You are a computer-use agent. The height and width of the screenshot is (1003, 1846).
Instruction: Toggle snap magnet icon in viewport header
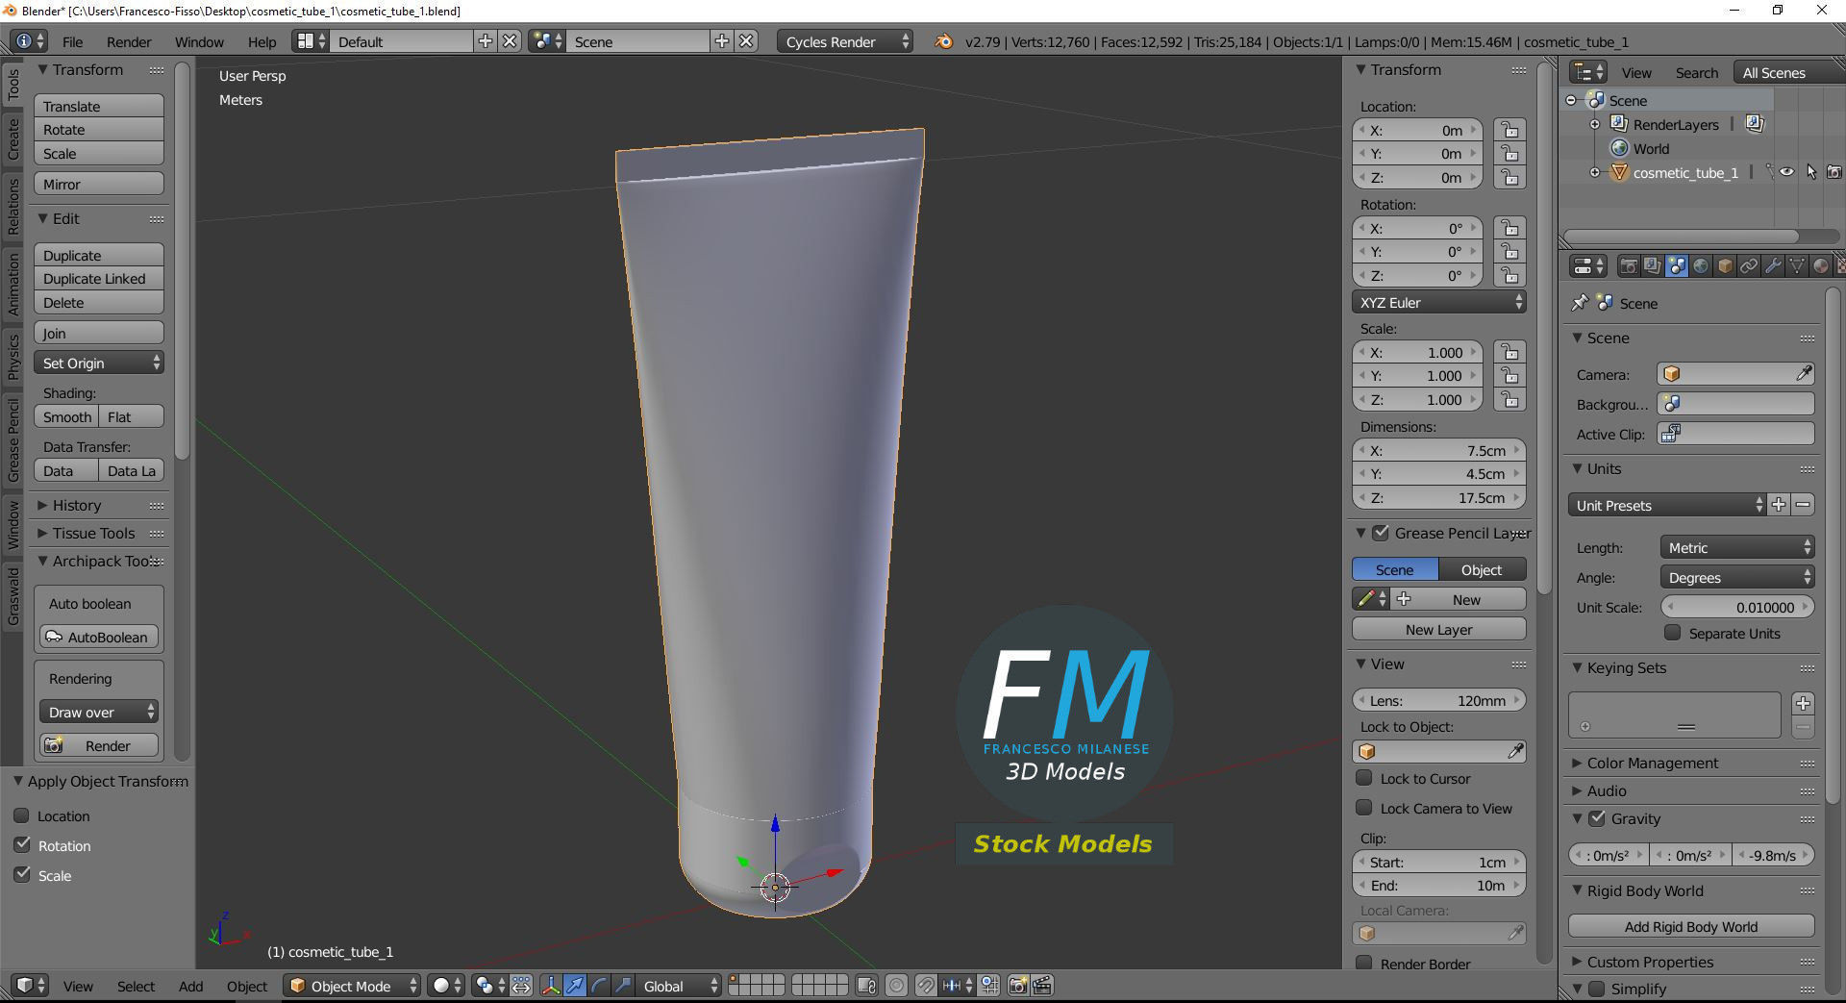click(x=925, y=986)
